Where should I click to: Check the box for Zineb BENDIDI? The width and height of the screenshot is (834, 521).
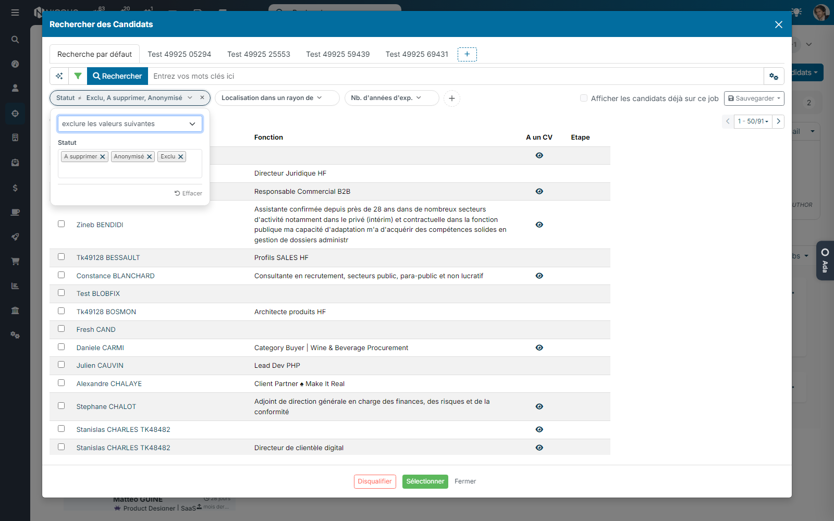[61, 224]
